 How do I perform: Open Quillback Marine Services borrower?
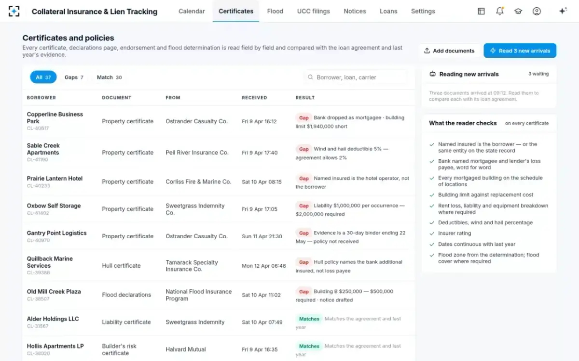[50, 262]
